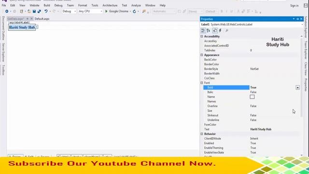Open the Toolbox side tab
Image resolution: width=309 pixels, height=174 pixels.
click(3, 70)
